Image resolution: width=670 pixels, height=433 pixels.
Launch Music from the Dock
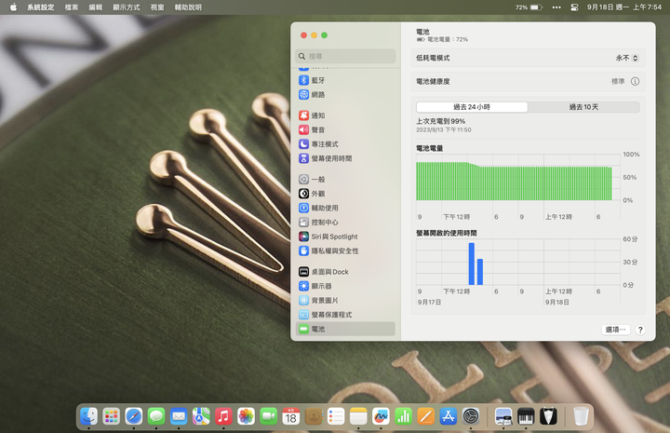click(223, 416)
